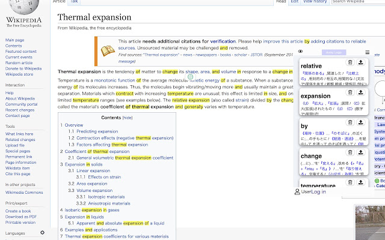Export the 'by' word card

tap(361, 122)
